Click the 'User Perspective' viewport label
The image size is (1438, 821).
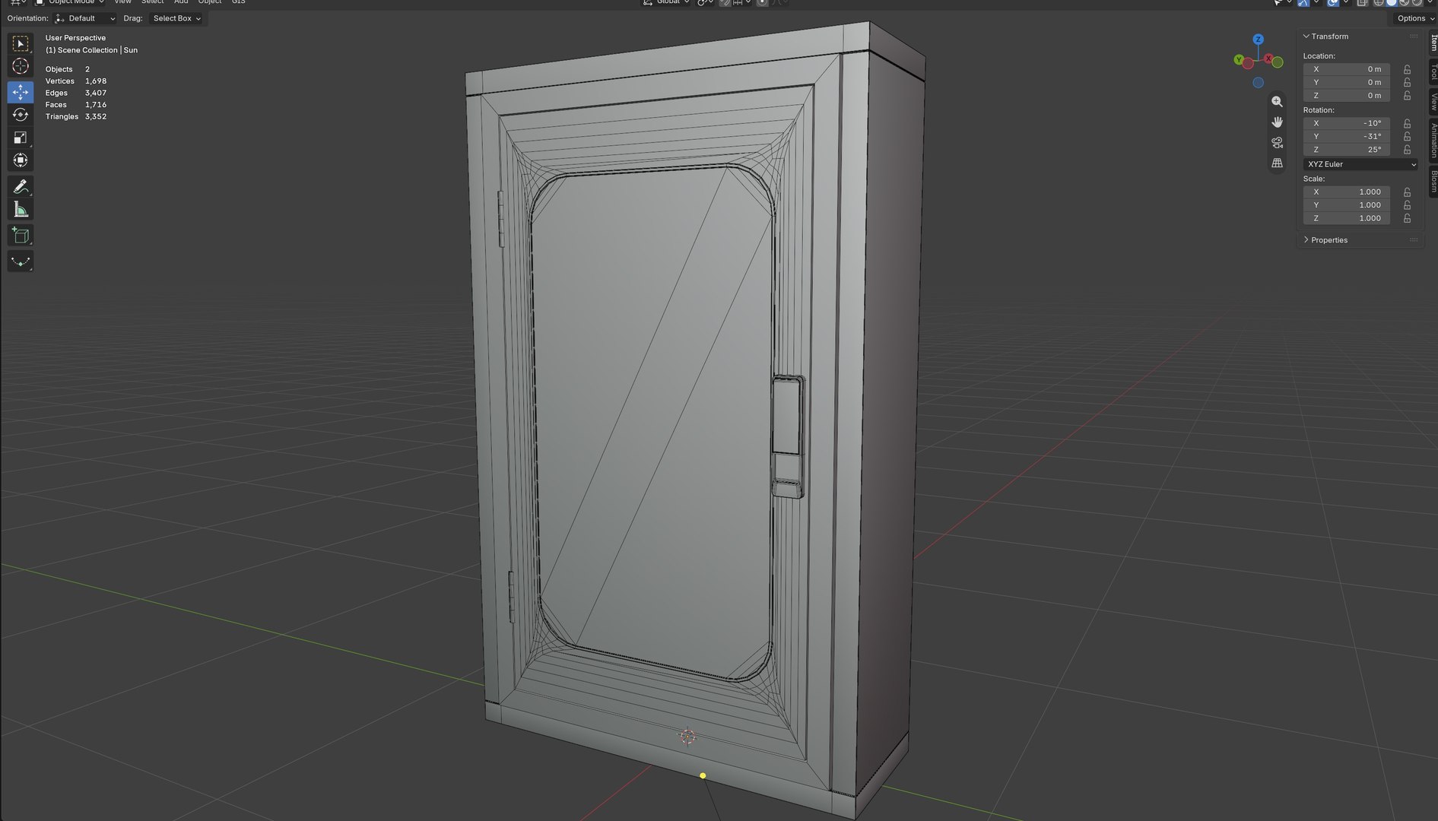(x=75, y=38)
